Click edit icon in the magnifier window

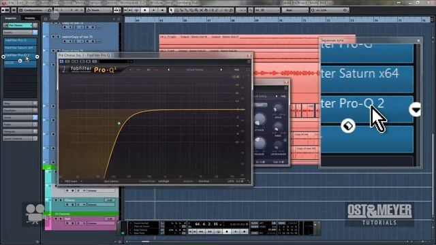[x=348, y=126]
